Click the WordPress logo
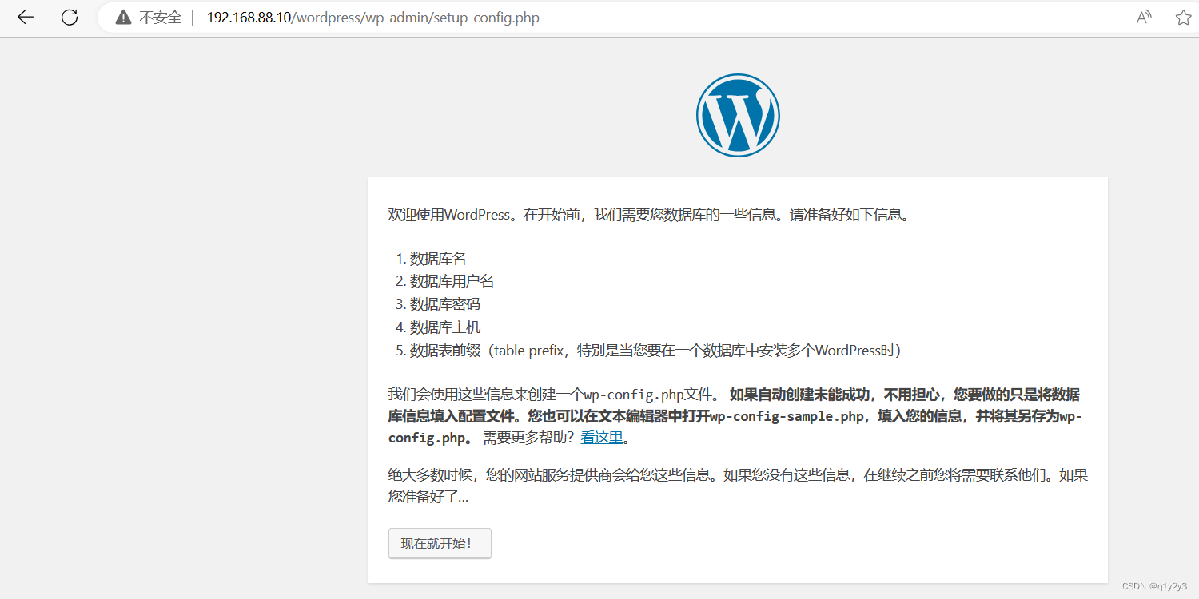Viewport: 1199px width, 599px height. point(738,115)
